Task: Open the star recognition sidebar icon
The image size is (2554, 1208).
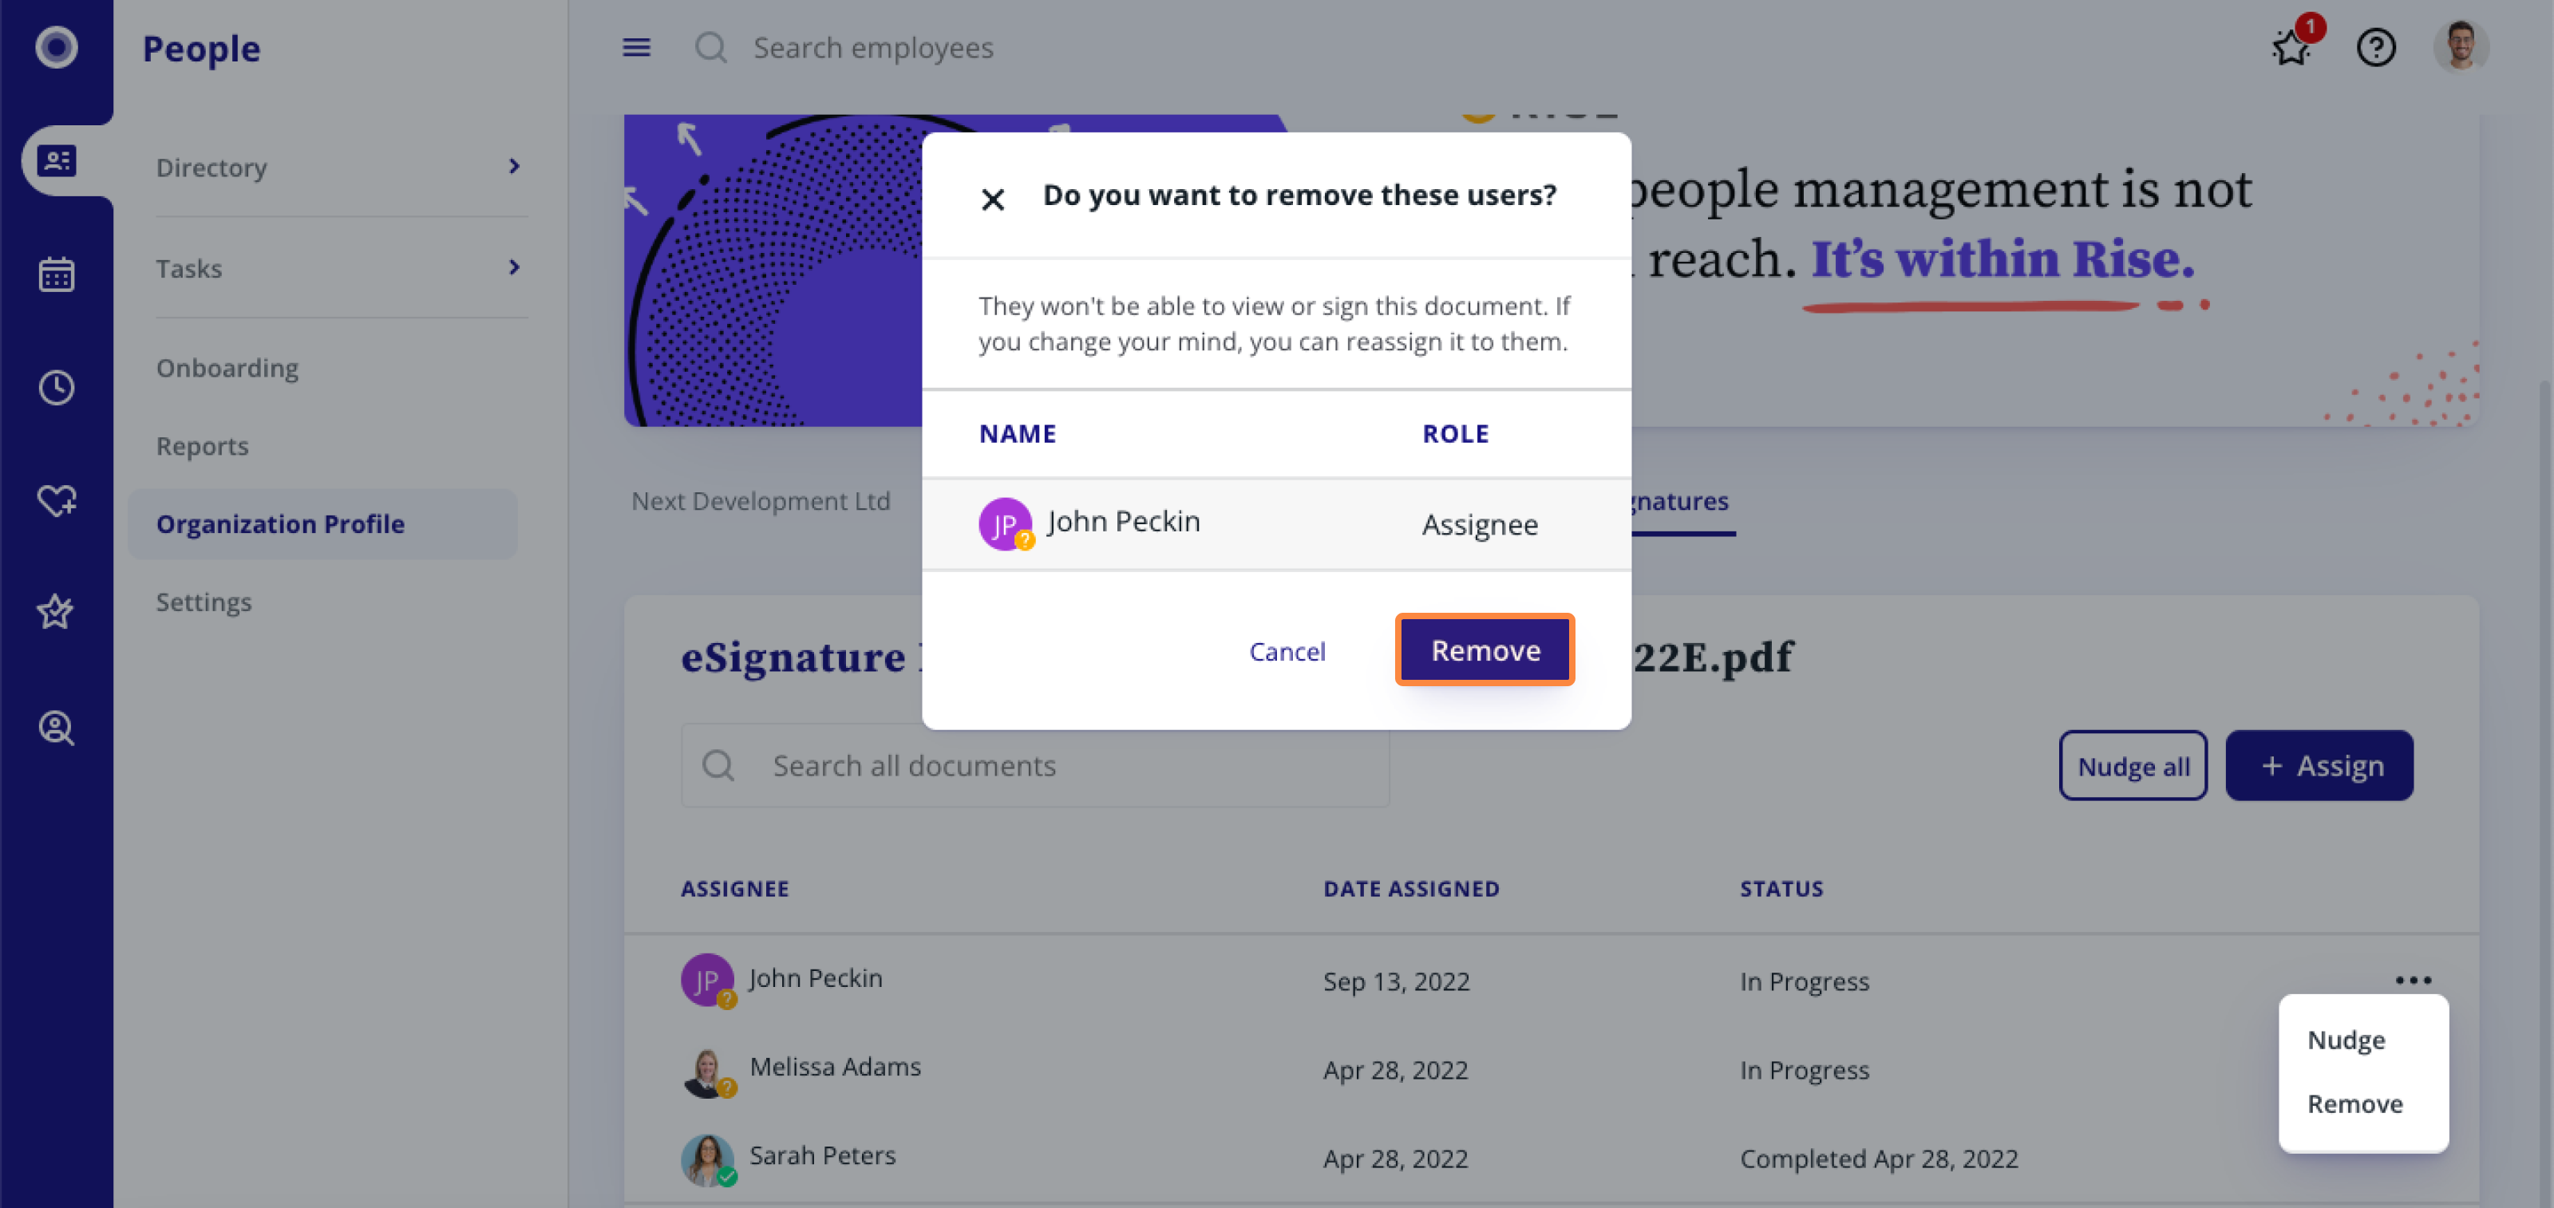Action: pyautogui.click(x=56, y=613)
